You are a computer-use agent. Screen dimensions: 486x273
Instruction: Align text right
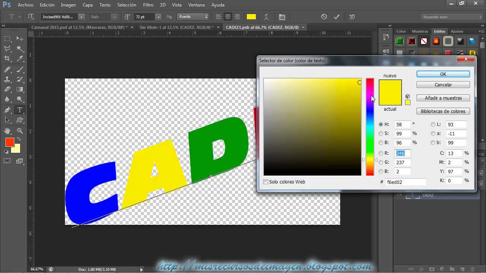237,17
